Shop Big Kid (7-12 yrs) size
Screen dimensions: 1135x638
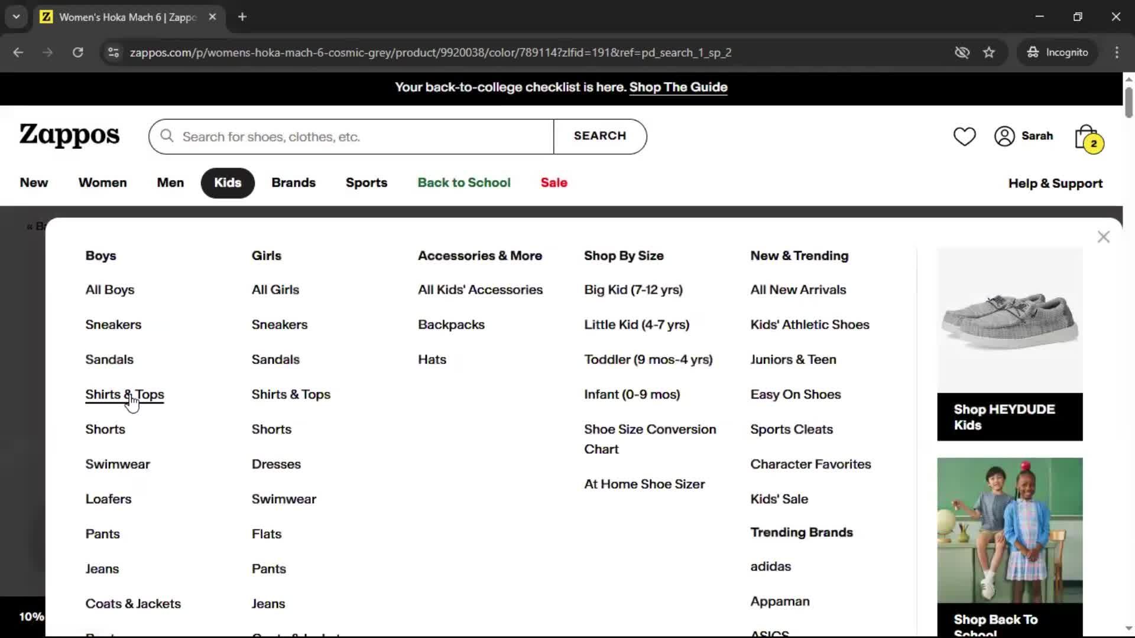pos(633,290)
